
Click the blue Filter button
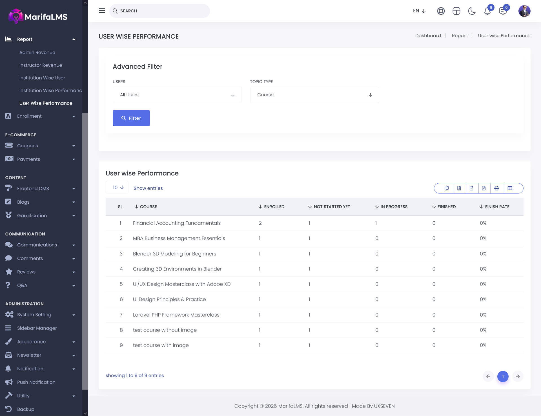tap(131, 118)
